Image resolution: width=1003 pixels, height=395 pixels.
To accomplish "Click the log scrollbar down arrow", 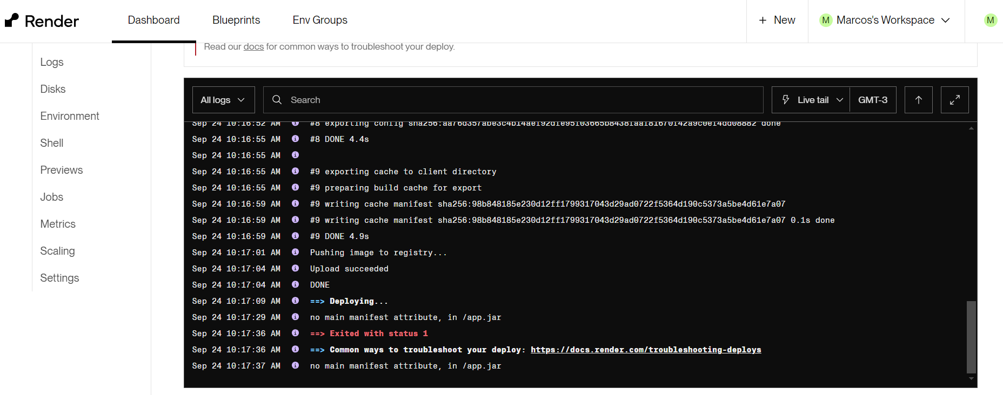I will click(971, 379).
